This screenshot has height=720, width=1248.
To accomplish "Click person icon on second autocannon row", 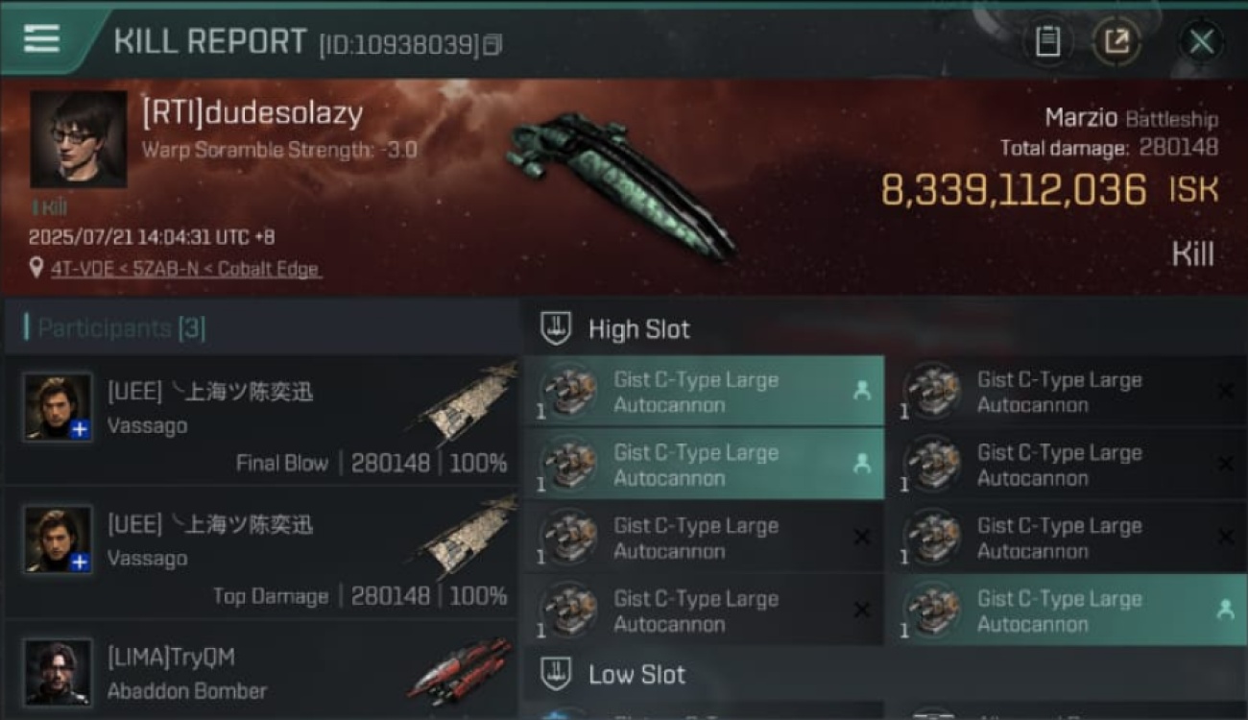I will pyautogui.click(x=861, y=464).
